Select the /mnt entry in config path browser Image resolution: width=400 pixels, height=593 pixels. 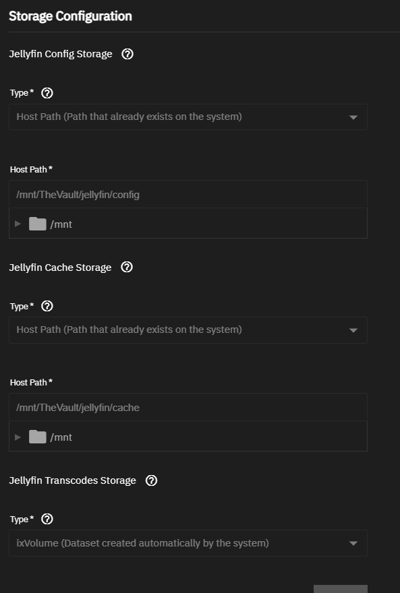click(61, 224)
